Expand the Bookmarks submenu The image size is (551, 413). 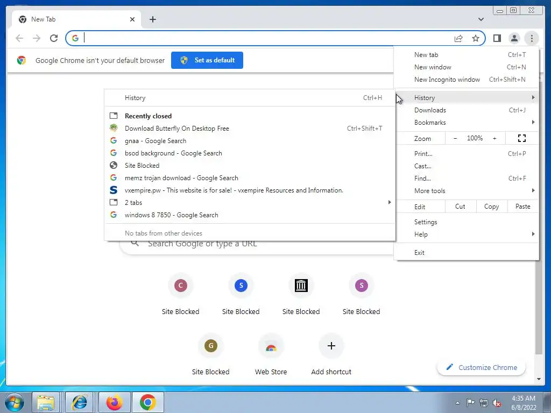tap(466, 122)
